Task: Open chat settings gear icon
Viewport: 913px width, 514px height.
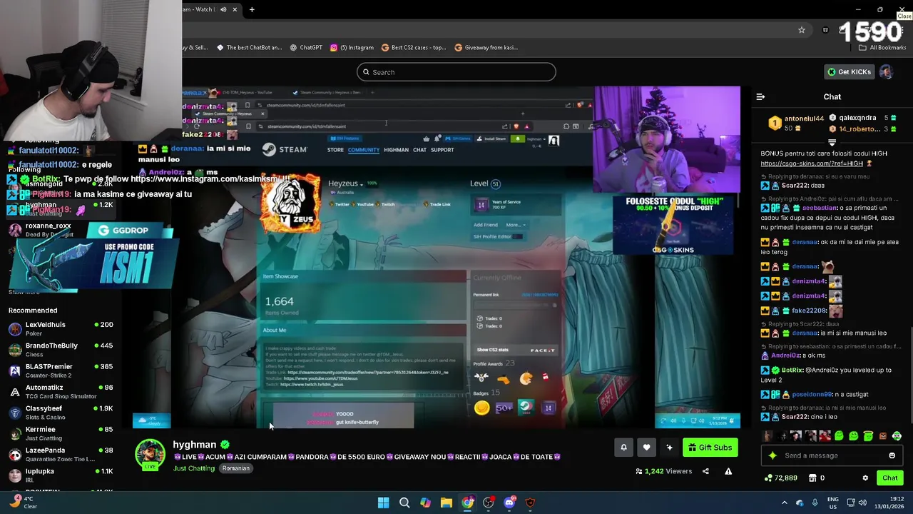Action: point(865,478)
